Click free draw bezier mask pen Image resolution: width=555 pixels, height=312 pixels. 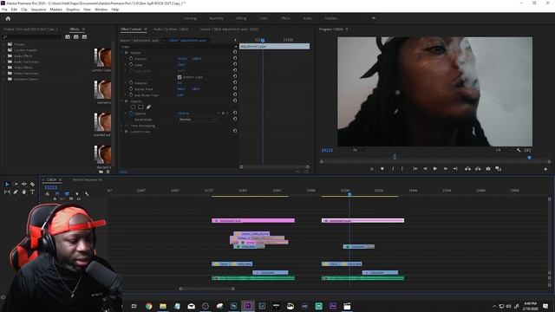(148, 107)
